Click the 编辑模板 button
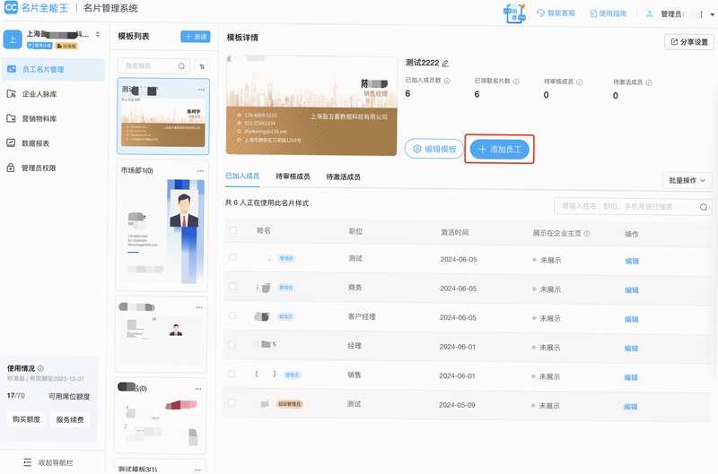 pos(434,149)
